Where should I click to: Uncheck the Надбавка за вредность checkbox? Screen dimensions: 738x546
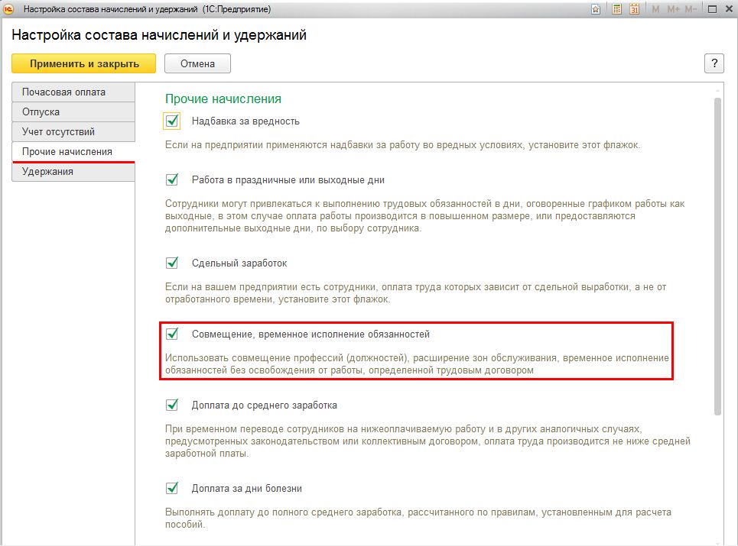point(172,121)
